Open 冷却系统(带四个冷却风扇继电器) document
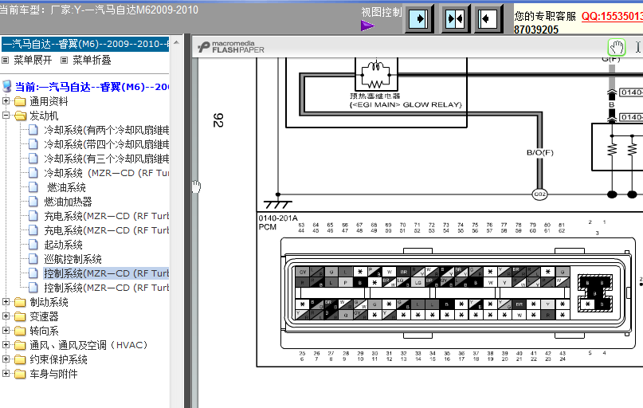 click(x=107, y=144)
